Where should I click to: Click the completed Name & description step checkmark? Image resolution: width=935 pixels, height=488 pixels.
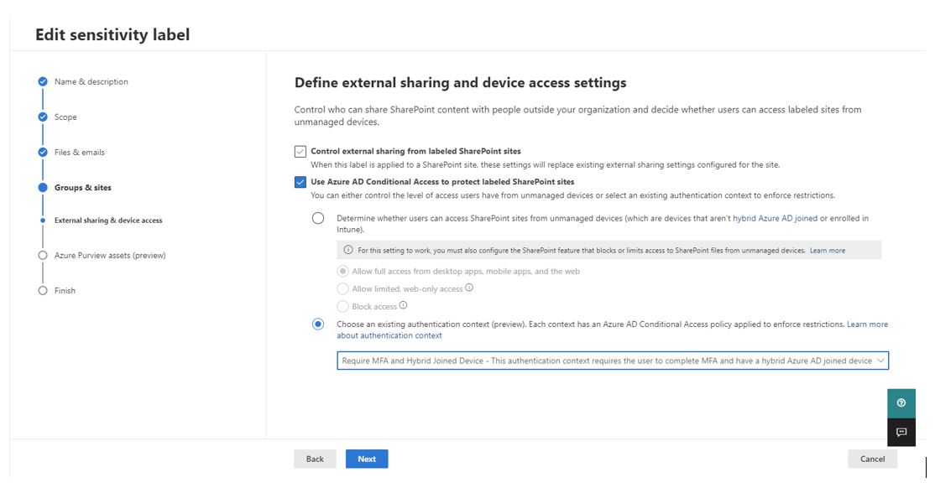[x=42, y=81]
